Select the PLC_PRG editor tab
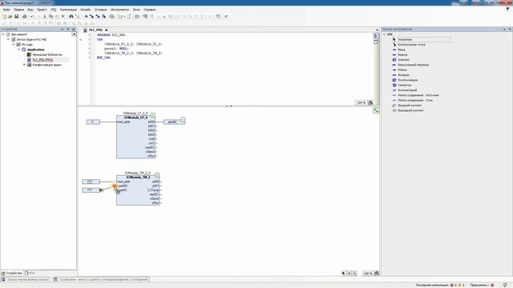The image size is (513, 288). click(x=95, y=30)
